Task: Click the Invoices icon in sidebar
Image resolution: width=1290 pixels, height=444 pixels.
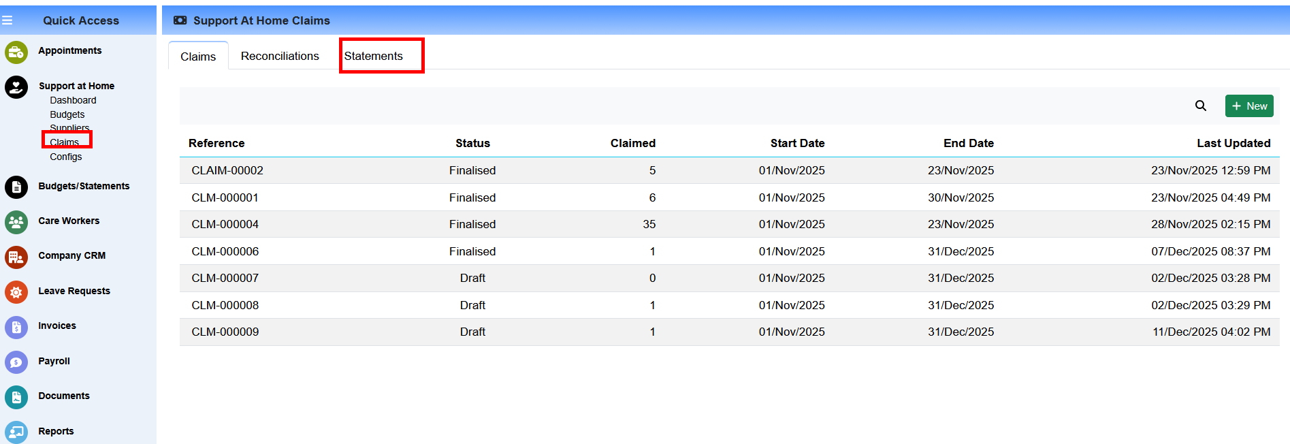Action: [16, 327]
